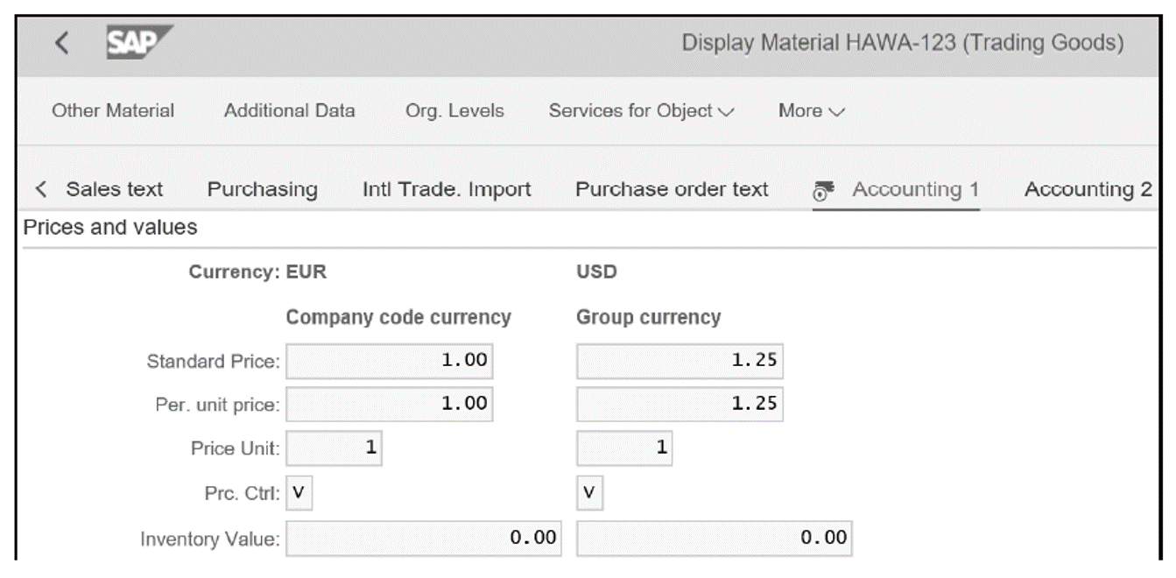Click the USD Standard Price field

[x=680, y=360]
